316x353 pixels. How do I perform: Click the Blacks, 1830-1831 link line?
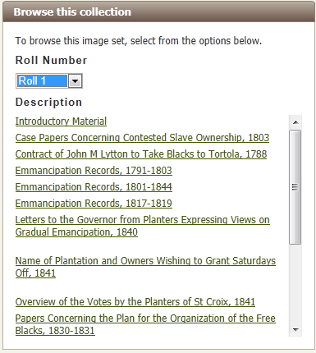55,331
